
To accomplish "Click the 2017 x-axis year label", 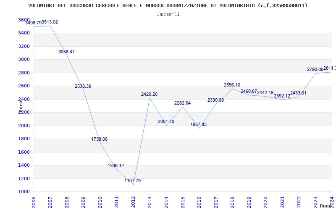I will [x=216, y=202].
